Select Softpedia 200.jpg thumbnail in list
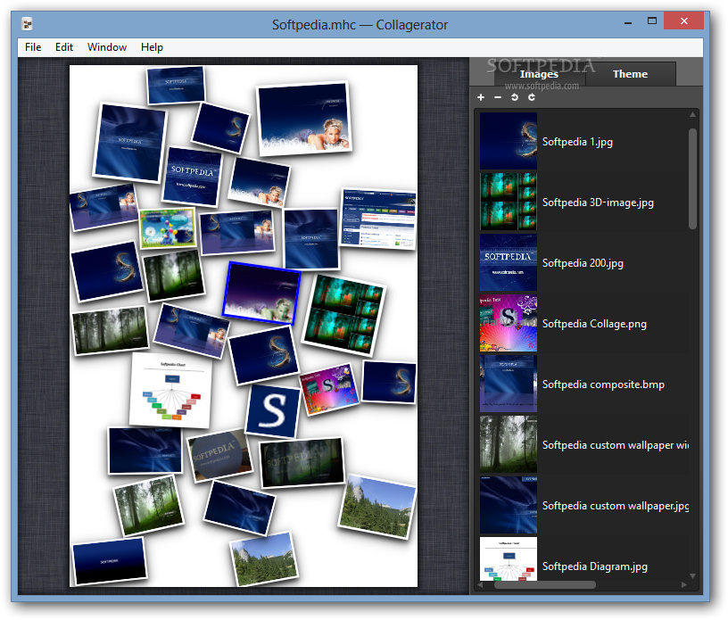The width and height of the screenshot is (728, 620). click(x=509, y=262)
